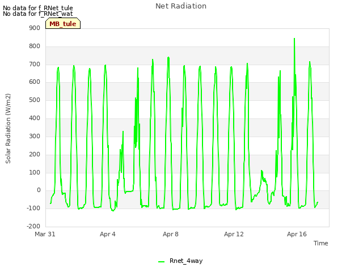
Task: Click the Apr 12 x-axis tick label
Action: 234,234
